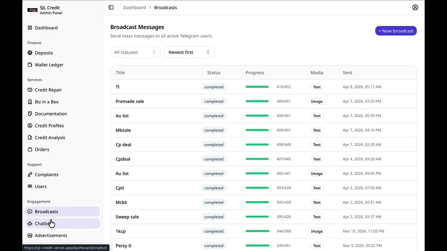
Task: Select the 1kcp broadcast title
Action: pyautogui.click(x=120, y=231)
